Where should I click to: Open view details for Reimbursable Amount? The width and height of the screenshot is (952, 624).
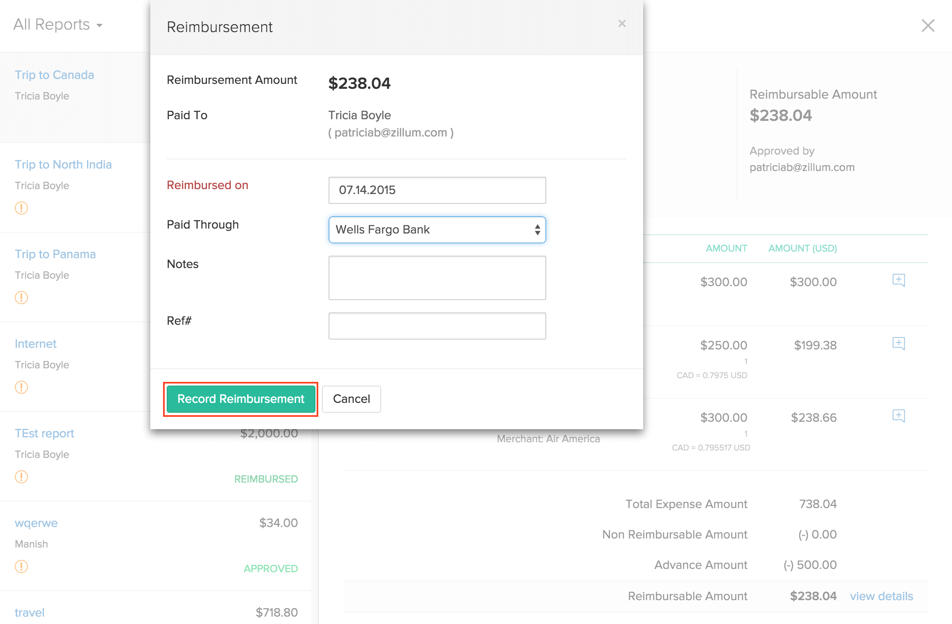881,596
